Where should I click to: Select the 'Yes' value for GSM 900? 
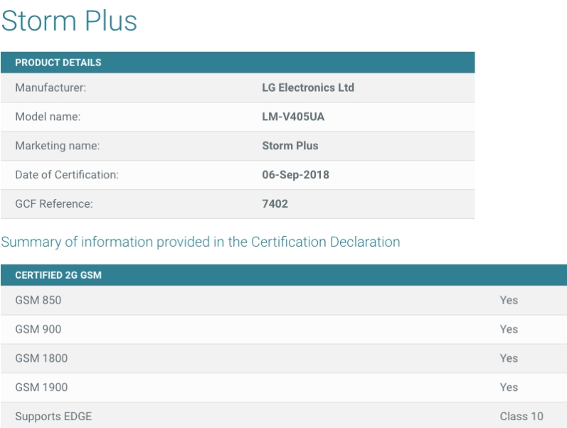(509, 329)
